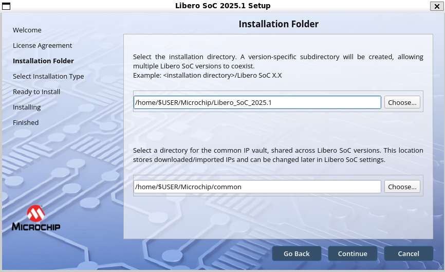Choose a folder for the installation directory
The width and height of the screenshot is (445, 272).
point(402,102)
